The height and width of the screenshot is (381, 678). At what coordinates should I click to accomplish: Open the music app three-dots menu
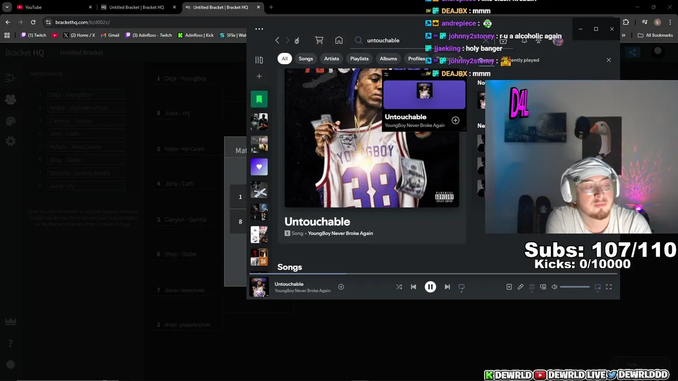coord(259,29)
